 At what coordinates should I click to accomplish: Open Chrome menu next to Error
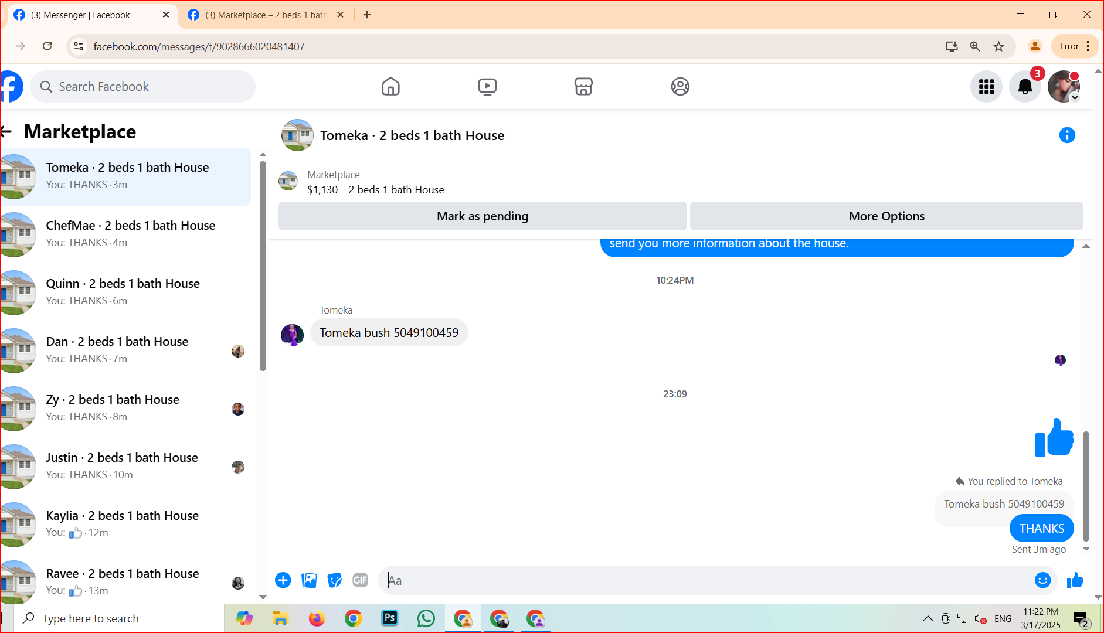click(1088, 46)
